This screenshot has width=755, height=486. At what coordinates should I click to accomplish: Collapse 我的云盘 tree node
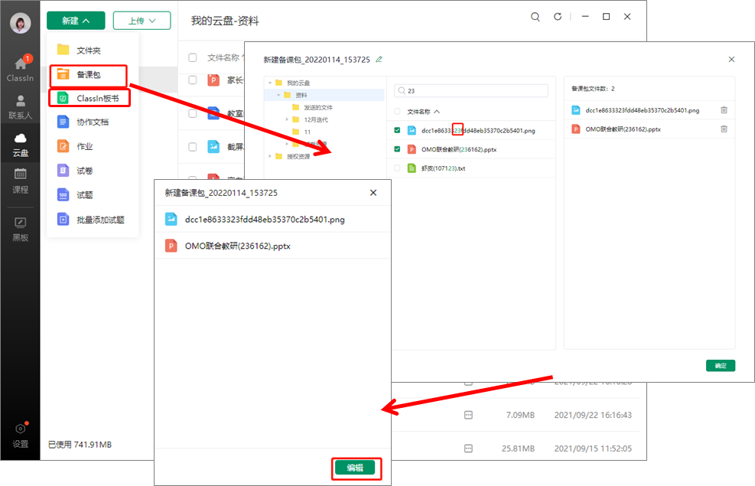point(270,83)
